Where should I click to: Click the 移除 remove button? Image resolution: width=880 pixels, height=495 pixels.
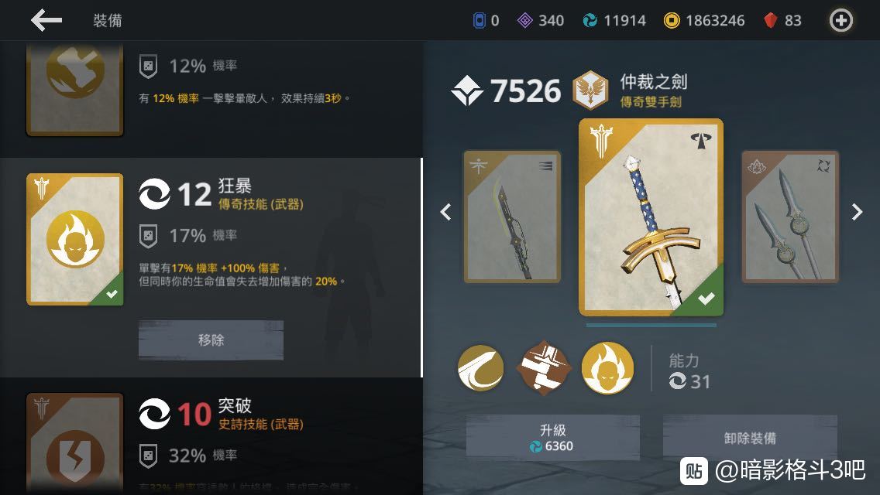tap(211, 340)
